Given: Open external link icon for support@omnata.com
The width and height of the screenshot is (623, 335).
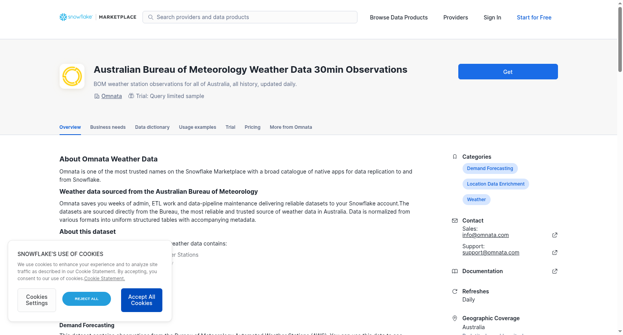Looking at the screenshot, I should tap(555, 253).
